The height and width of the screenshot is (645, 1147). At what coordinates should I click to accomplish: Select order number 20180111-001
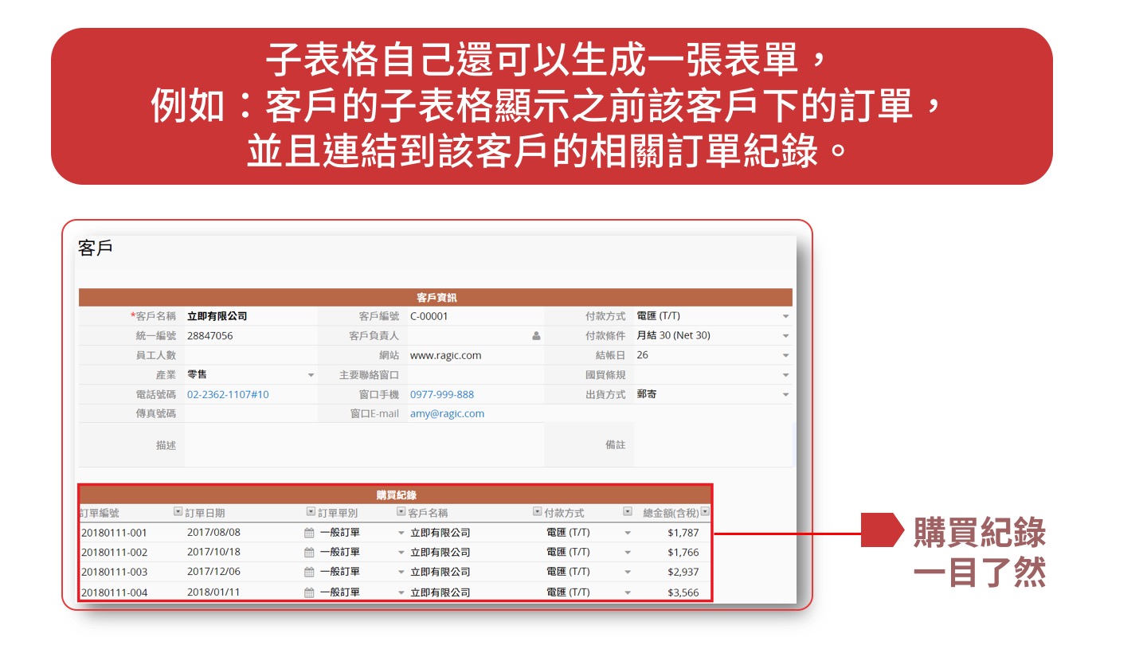click(114, 533)
